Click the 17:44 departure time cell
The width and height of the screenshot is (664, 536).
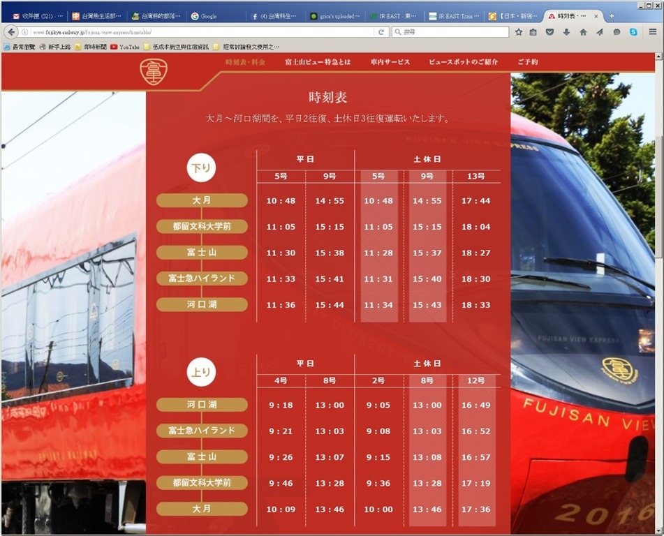[476, 201]
